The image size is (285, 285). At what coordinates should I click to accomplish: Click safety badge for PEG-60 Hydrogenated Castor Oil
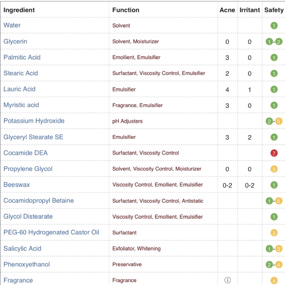pyautogui.click(x=274, y=233)
